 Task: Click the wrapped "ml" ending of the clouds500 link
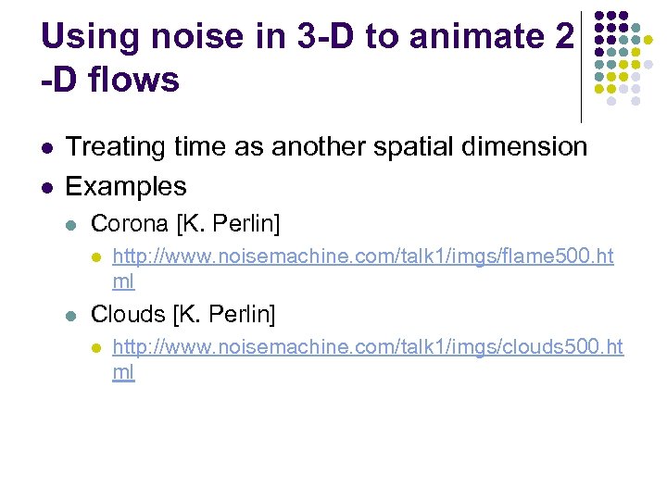123,372
